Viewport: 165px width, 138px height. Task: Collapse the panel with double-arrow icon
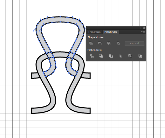click(x=140, y=28)
